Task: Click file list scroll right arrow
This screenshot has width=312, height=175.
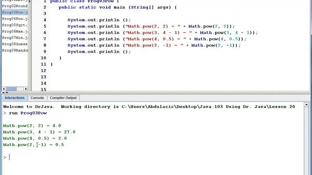Action: 26,89
